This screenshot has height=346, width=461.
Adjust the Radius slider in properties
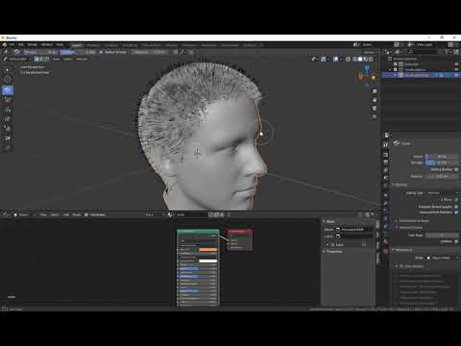[x=442, y=157]
